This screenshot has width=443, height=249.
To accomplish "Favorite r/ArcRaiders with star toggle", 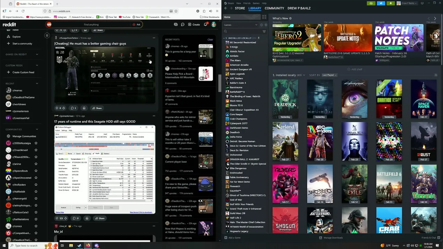I will click(36, 185).
